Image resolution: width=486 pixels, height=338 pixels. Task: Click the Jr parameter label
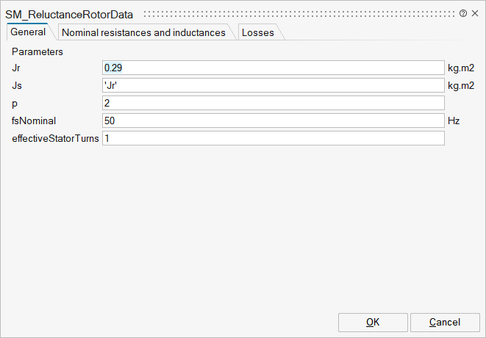(16, 68)
